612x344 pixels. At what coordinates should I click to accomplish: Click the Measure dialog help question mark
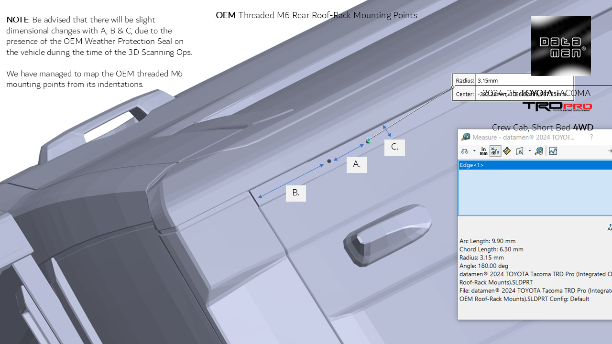(591, 137)
